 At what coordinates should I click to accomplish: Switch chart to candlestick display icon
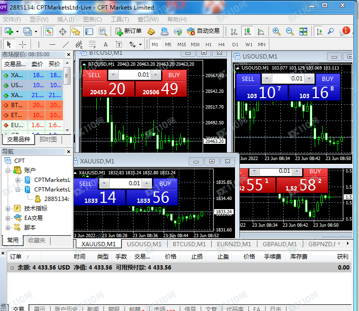point(247,31)
